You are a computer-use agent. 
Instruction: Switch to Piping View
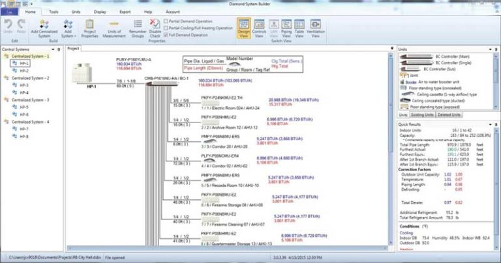[x=286, y=29]
